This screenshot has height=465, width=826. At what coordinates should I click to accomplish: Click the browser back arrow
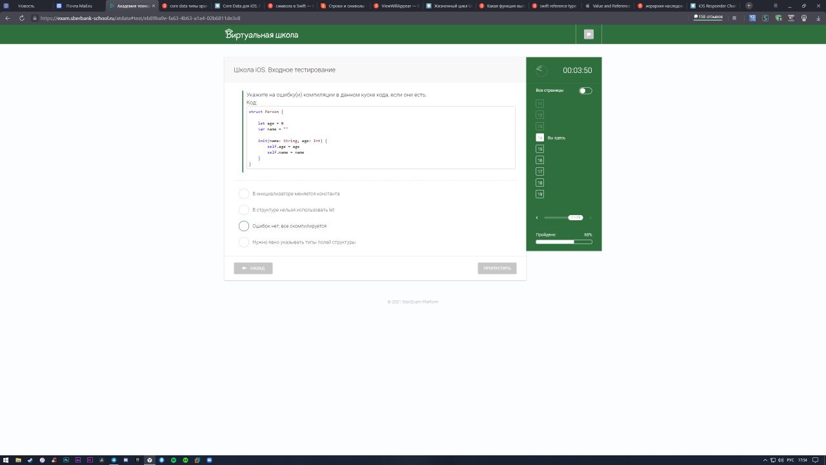point(8,18)
